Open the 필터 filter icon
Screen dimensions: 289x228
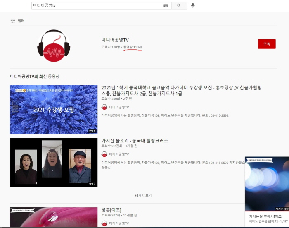pyautogui.click(x=13, y=21)
